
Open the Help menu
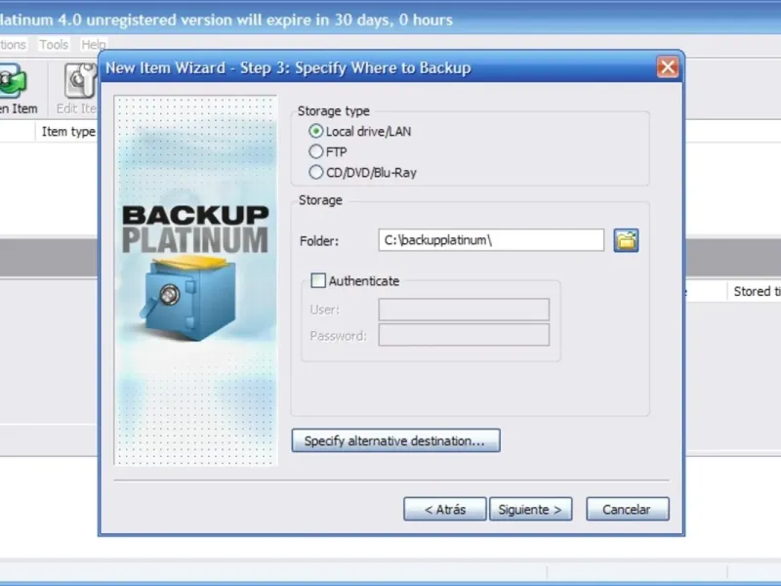point(93,45)
